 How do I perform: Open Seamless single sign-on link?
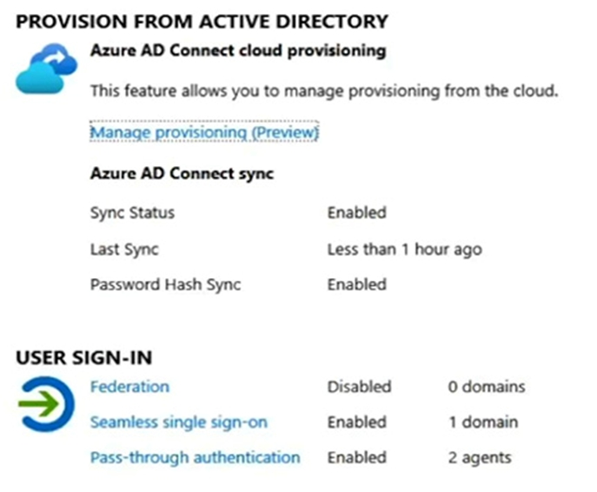point(179,422)
